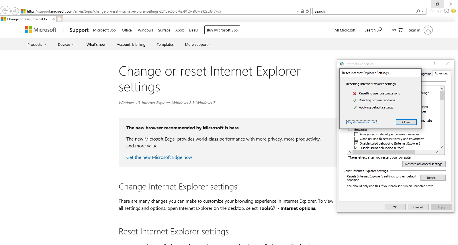Click the browser Back arrow button
The height and width of the screenshot is (245, 458).
tap(5, 11)
